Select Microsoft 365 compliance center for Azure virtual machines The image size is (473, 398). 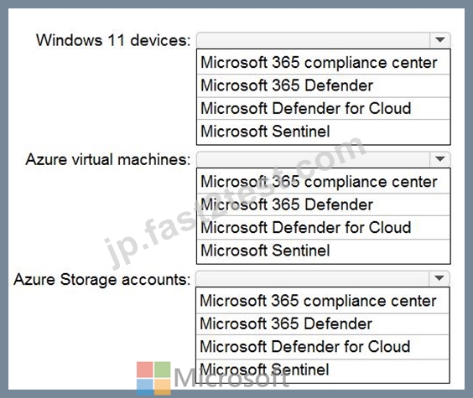pos(324,182)
